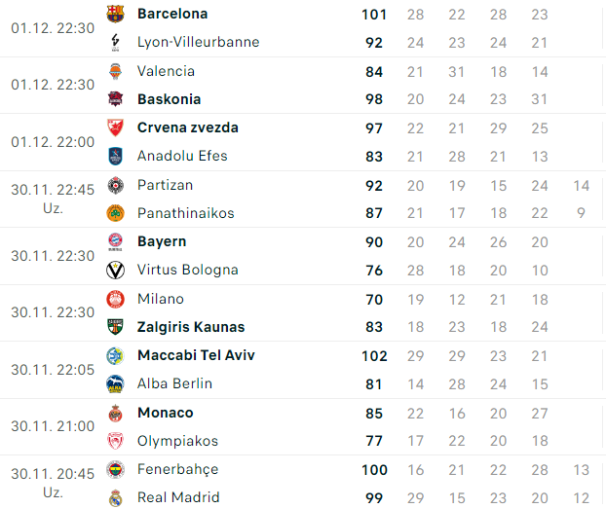Screen dimensions: 606x509
Task: Click the Valencia match date 01.12. 22:30
Action: [x=53, y=85]
